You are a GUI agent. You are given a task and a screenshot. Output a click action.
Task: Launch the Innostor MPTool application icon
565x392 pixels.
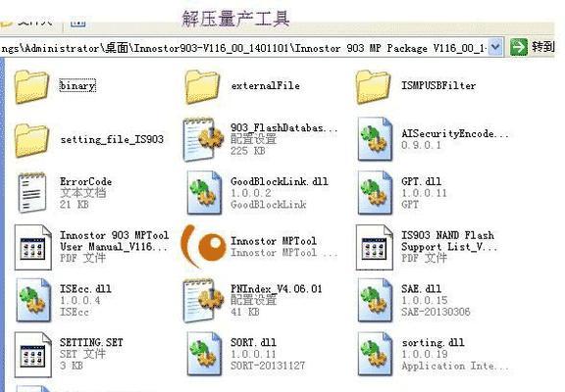(203, 247)
